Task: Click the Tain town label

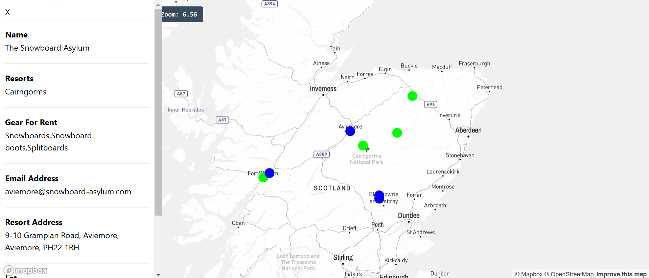Action: tap(335, 48)
